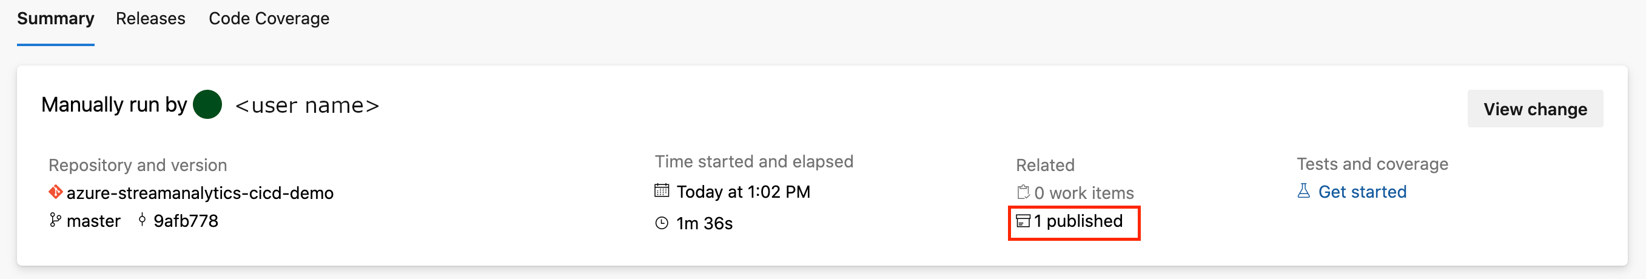Click the calendar icon by start time
The width and height of the screenshot is (1646, 279).
[662, 190]
